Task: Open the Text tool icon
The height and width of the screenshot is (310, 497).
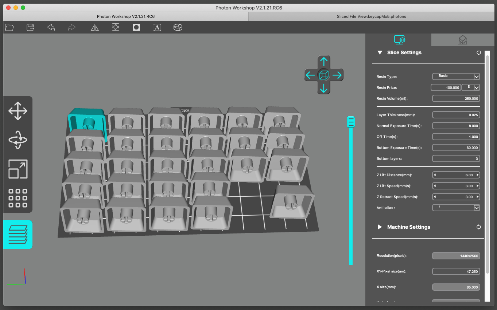Action: [157, 27]
